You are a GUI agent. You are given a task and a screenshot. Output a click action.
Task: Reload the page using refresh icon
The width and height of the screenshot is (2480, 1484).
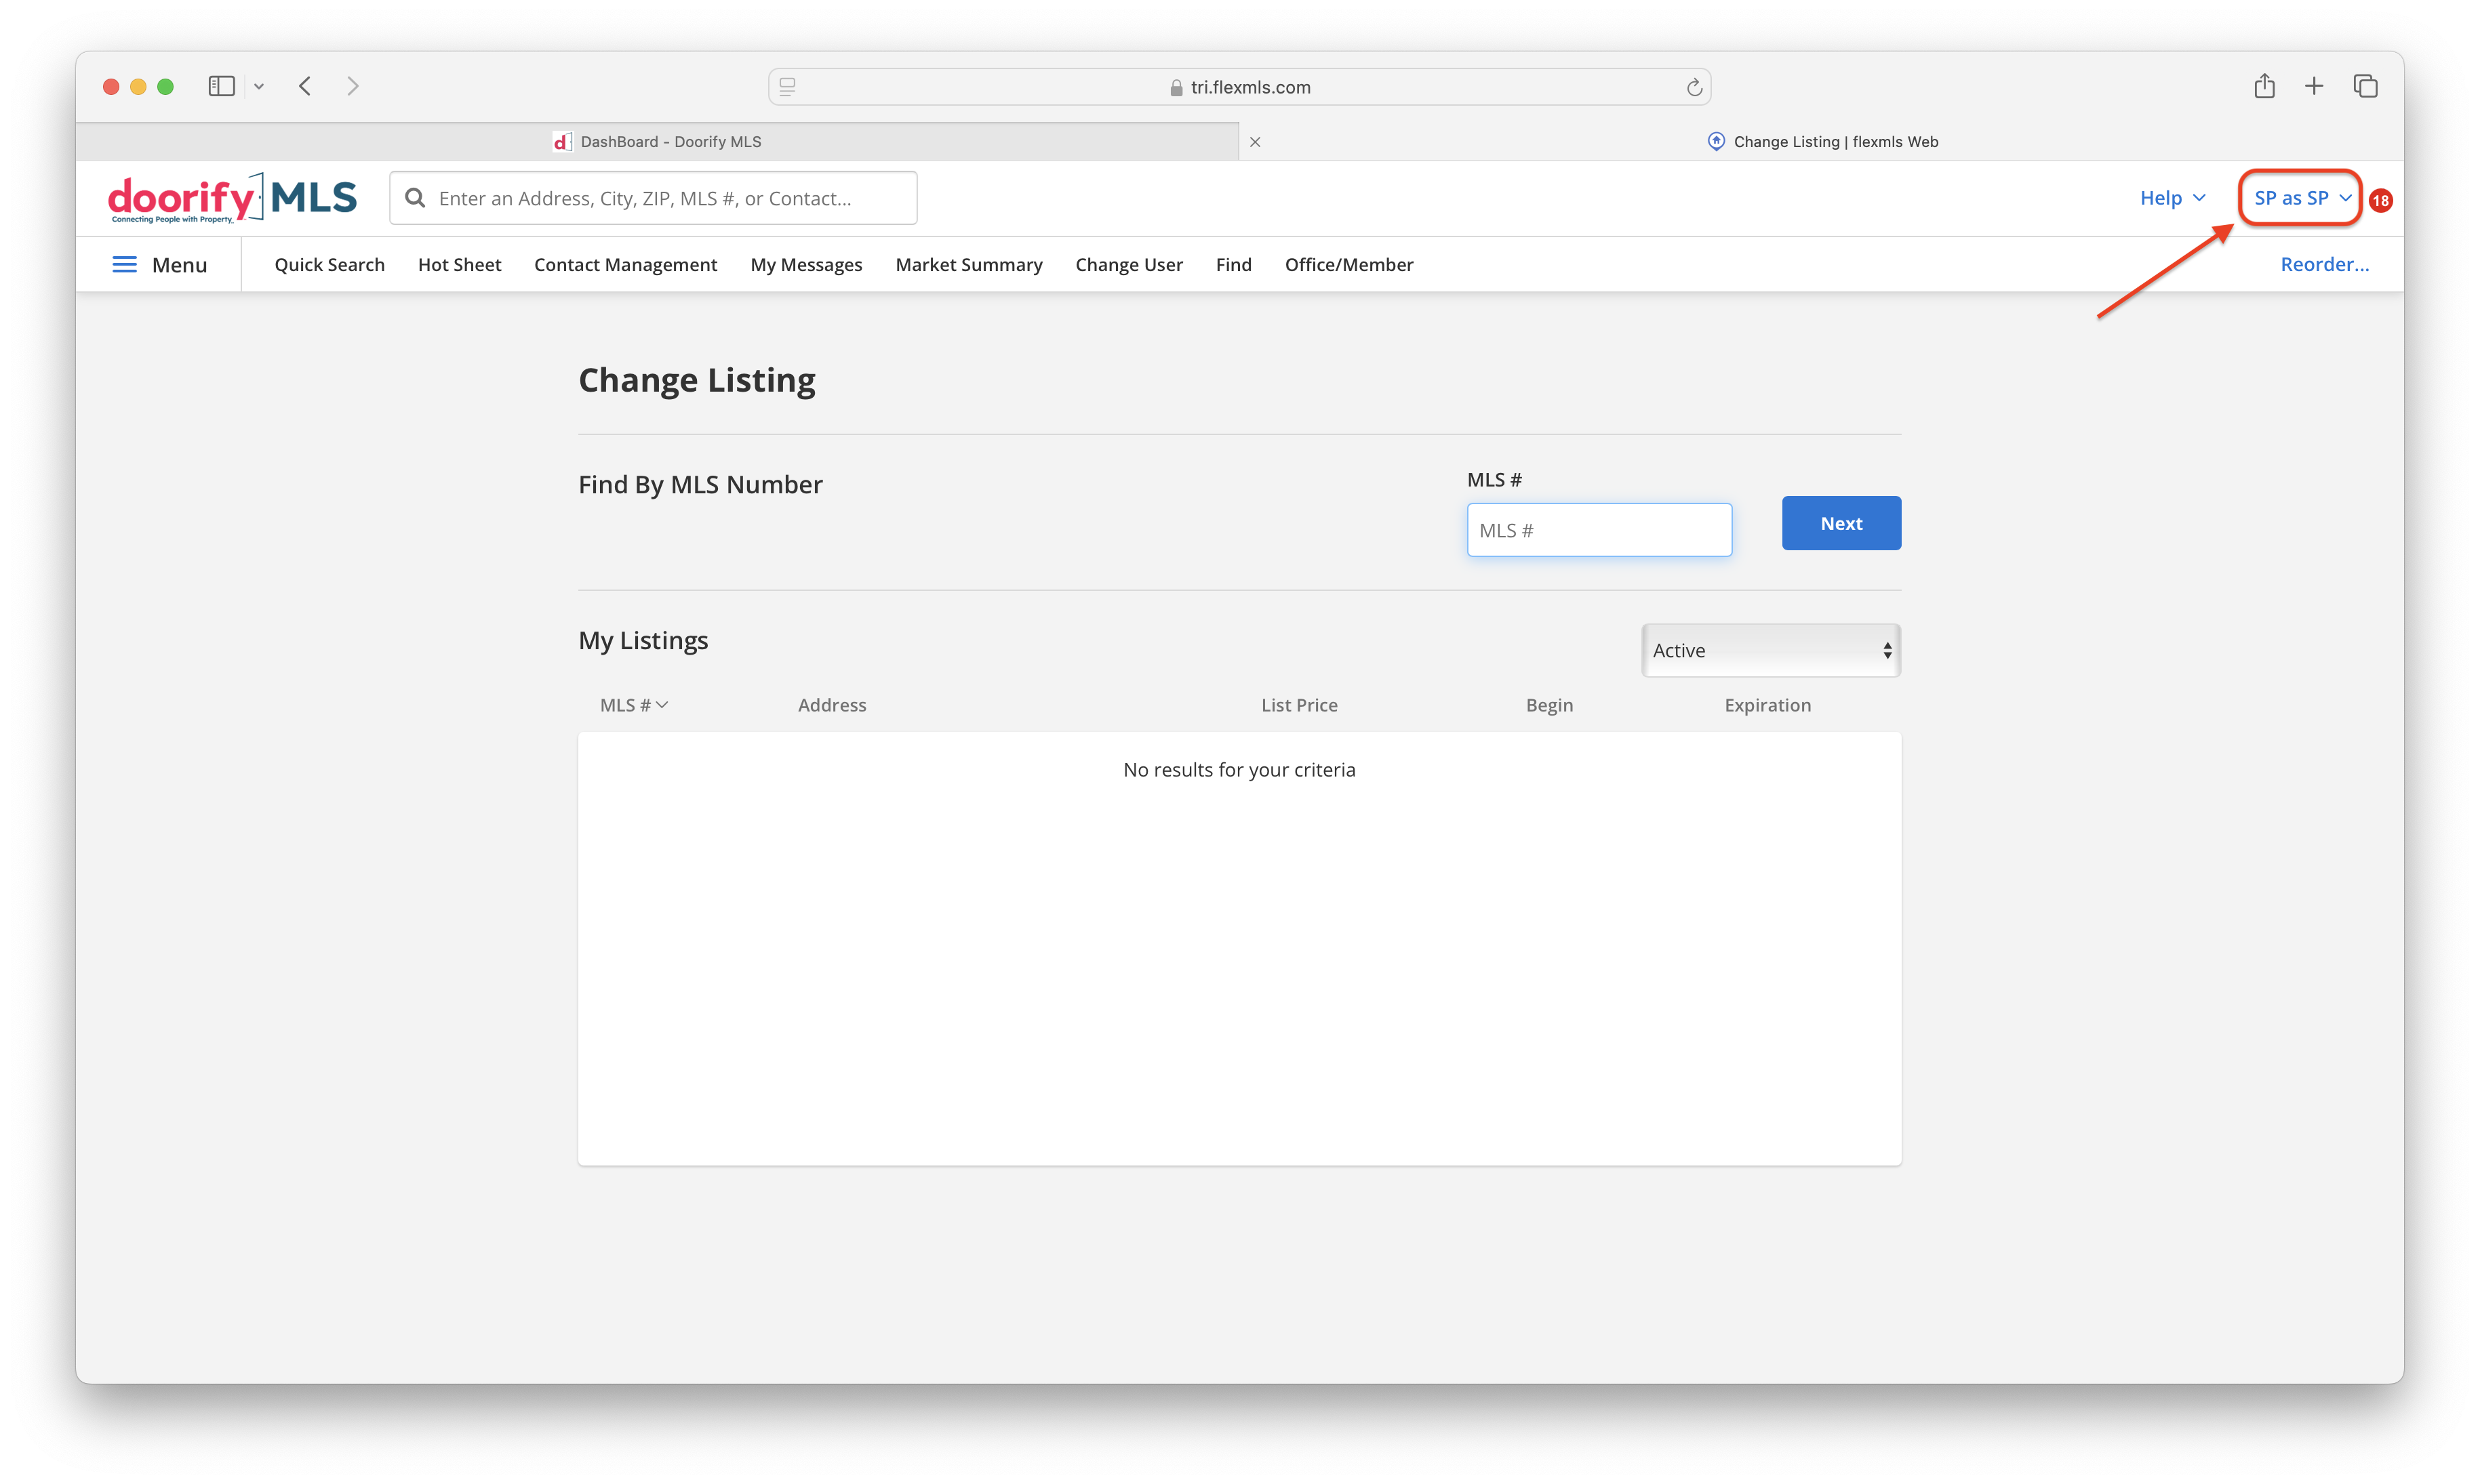[1694, 87]
